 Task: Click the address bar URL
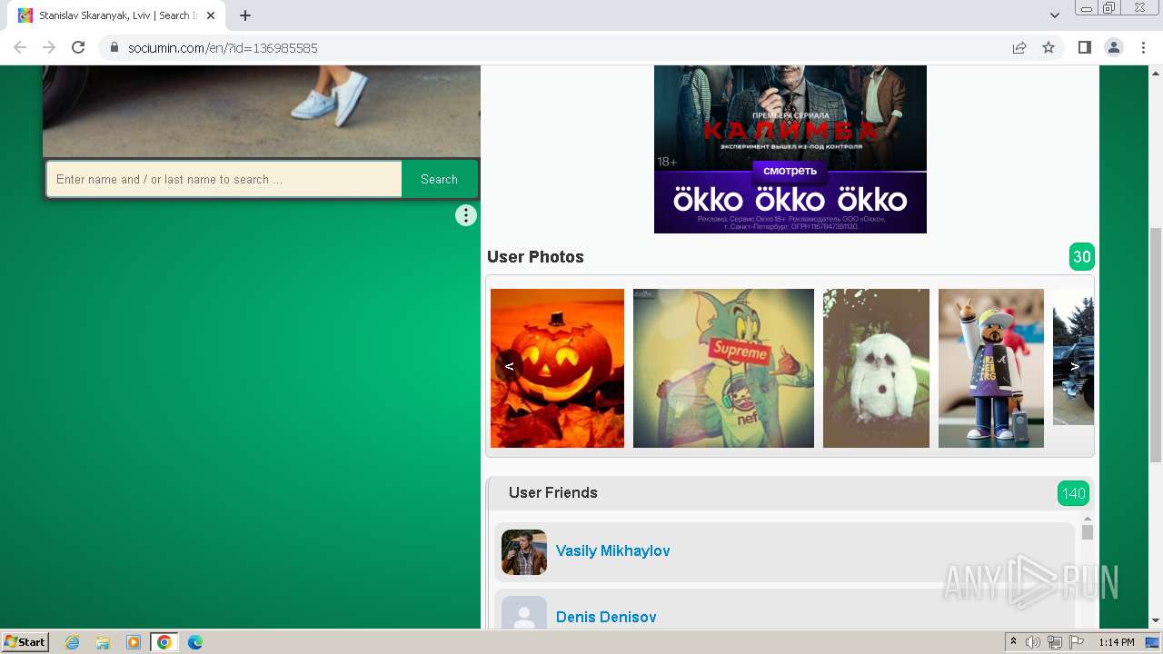click(223, 48)
